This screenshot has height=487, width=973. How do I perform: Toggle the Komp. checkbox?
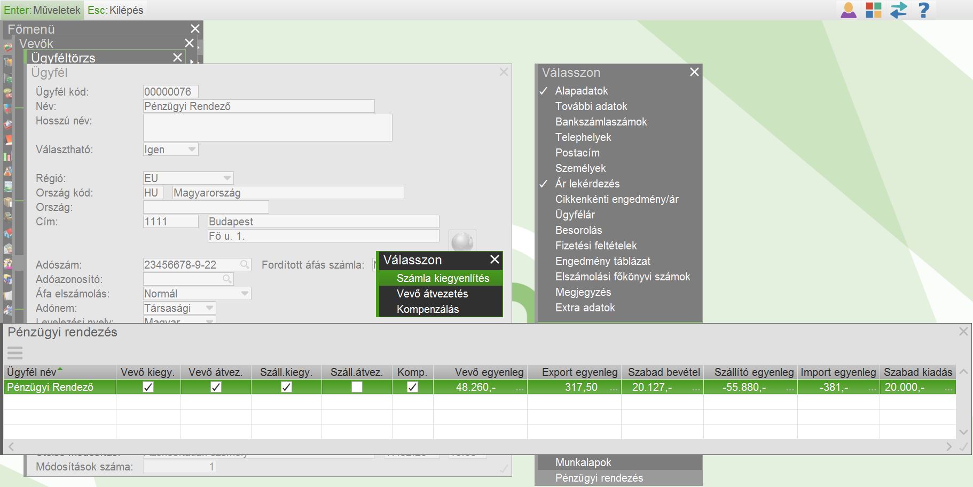[x=412, y=387]
